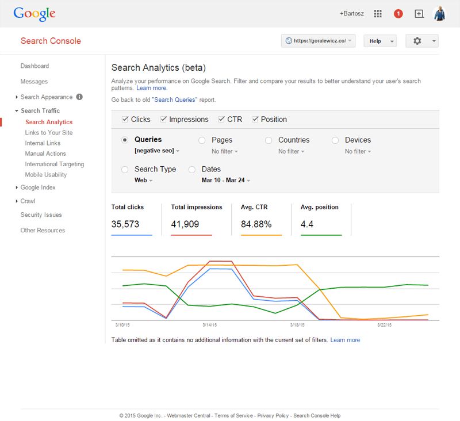Click the Privacy Policy footer link

(x=273, y=415)
